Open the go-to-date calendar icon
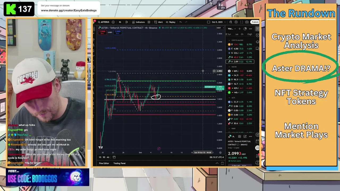The image size is (340, 191). tap(114, 157)
